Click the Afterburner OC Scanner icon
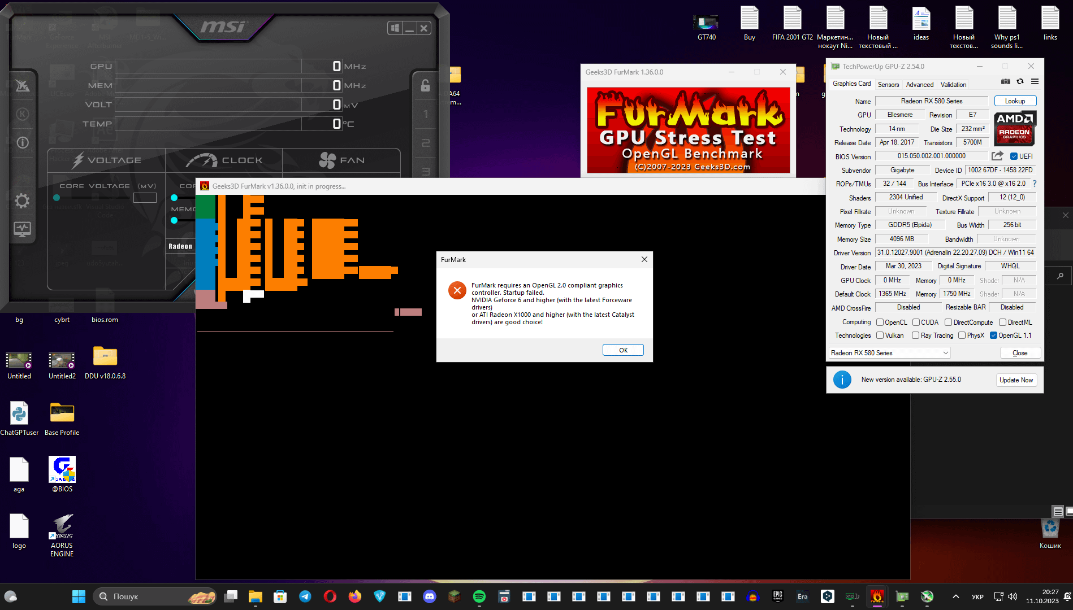Viewport: 1073px width, 610px height. pyautogui.click(x=22, y=85)
